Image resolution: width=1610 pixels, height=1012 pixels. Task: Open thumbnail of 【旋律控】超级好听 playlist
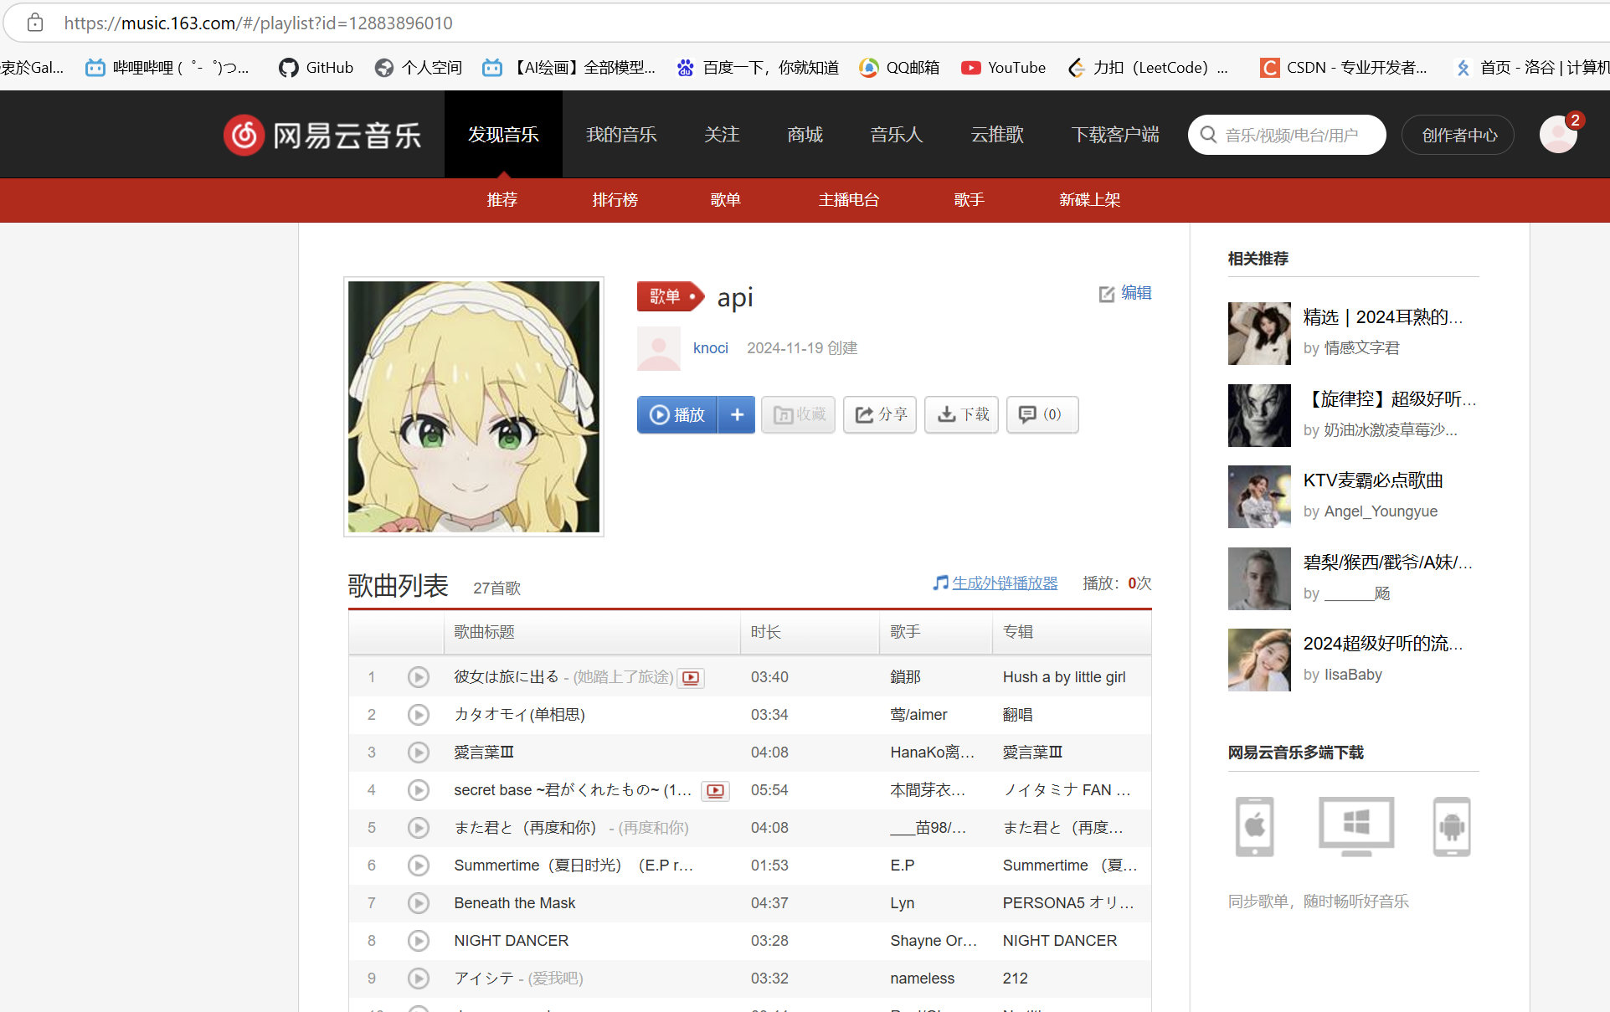click(x=1259, y=415)
